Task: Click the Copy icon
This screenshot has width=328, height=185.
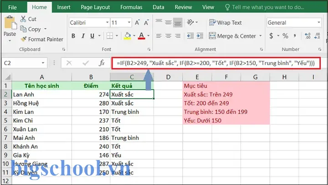Action: coord(23,29)
